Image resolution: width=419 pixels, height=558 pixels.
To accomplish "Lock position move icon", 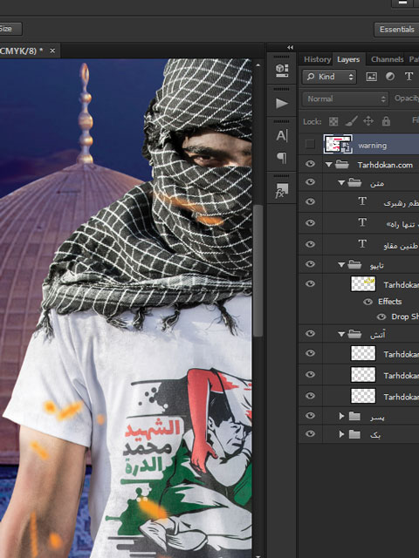I will click(x=368, y=121).
